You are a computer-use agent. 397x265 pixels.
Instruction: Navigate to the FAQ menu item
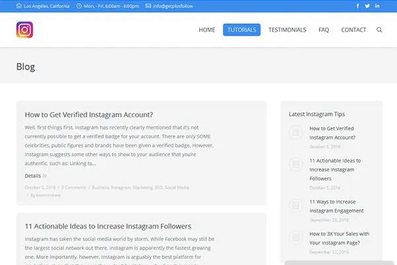coord(324,30)
